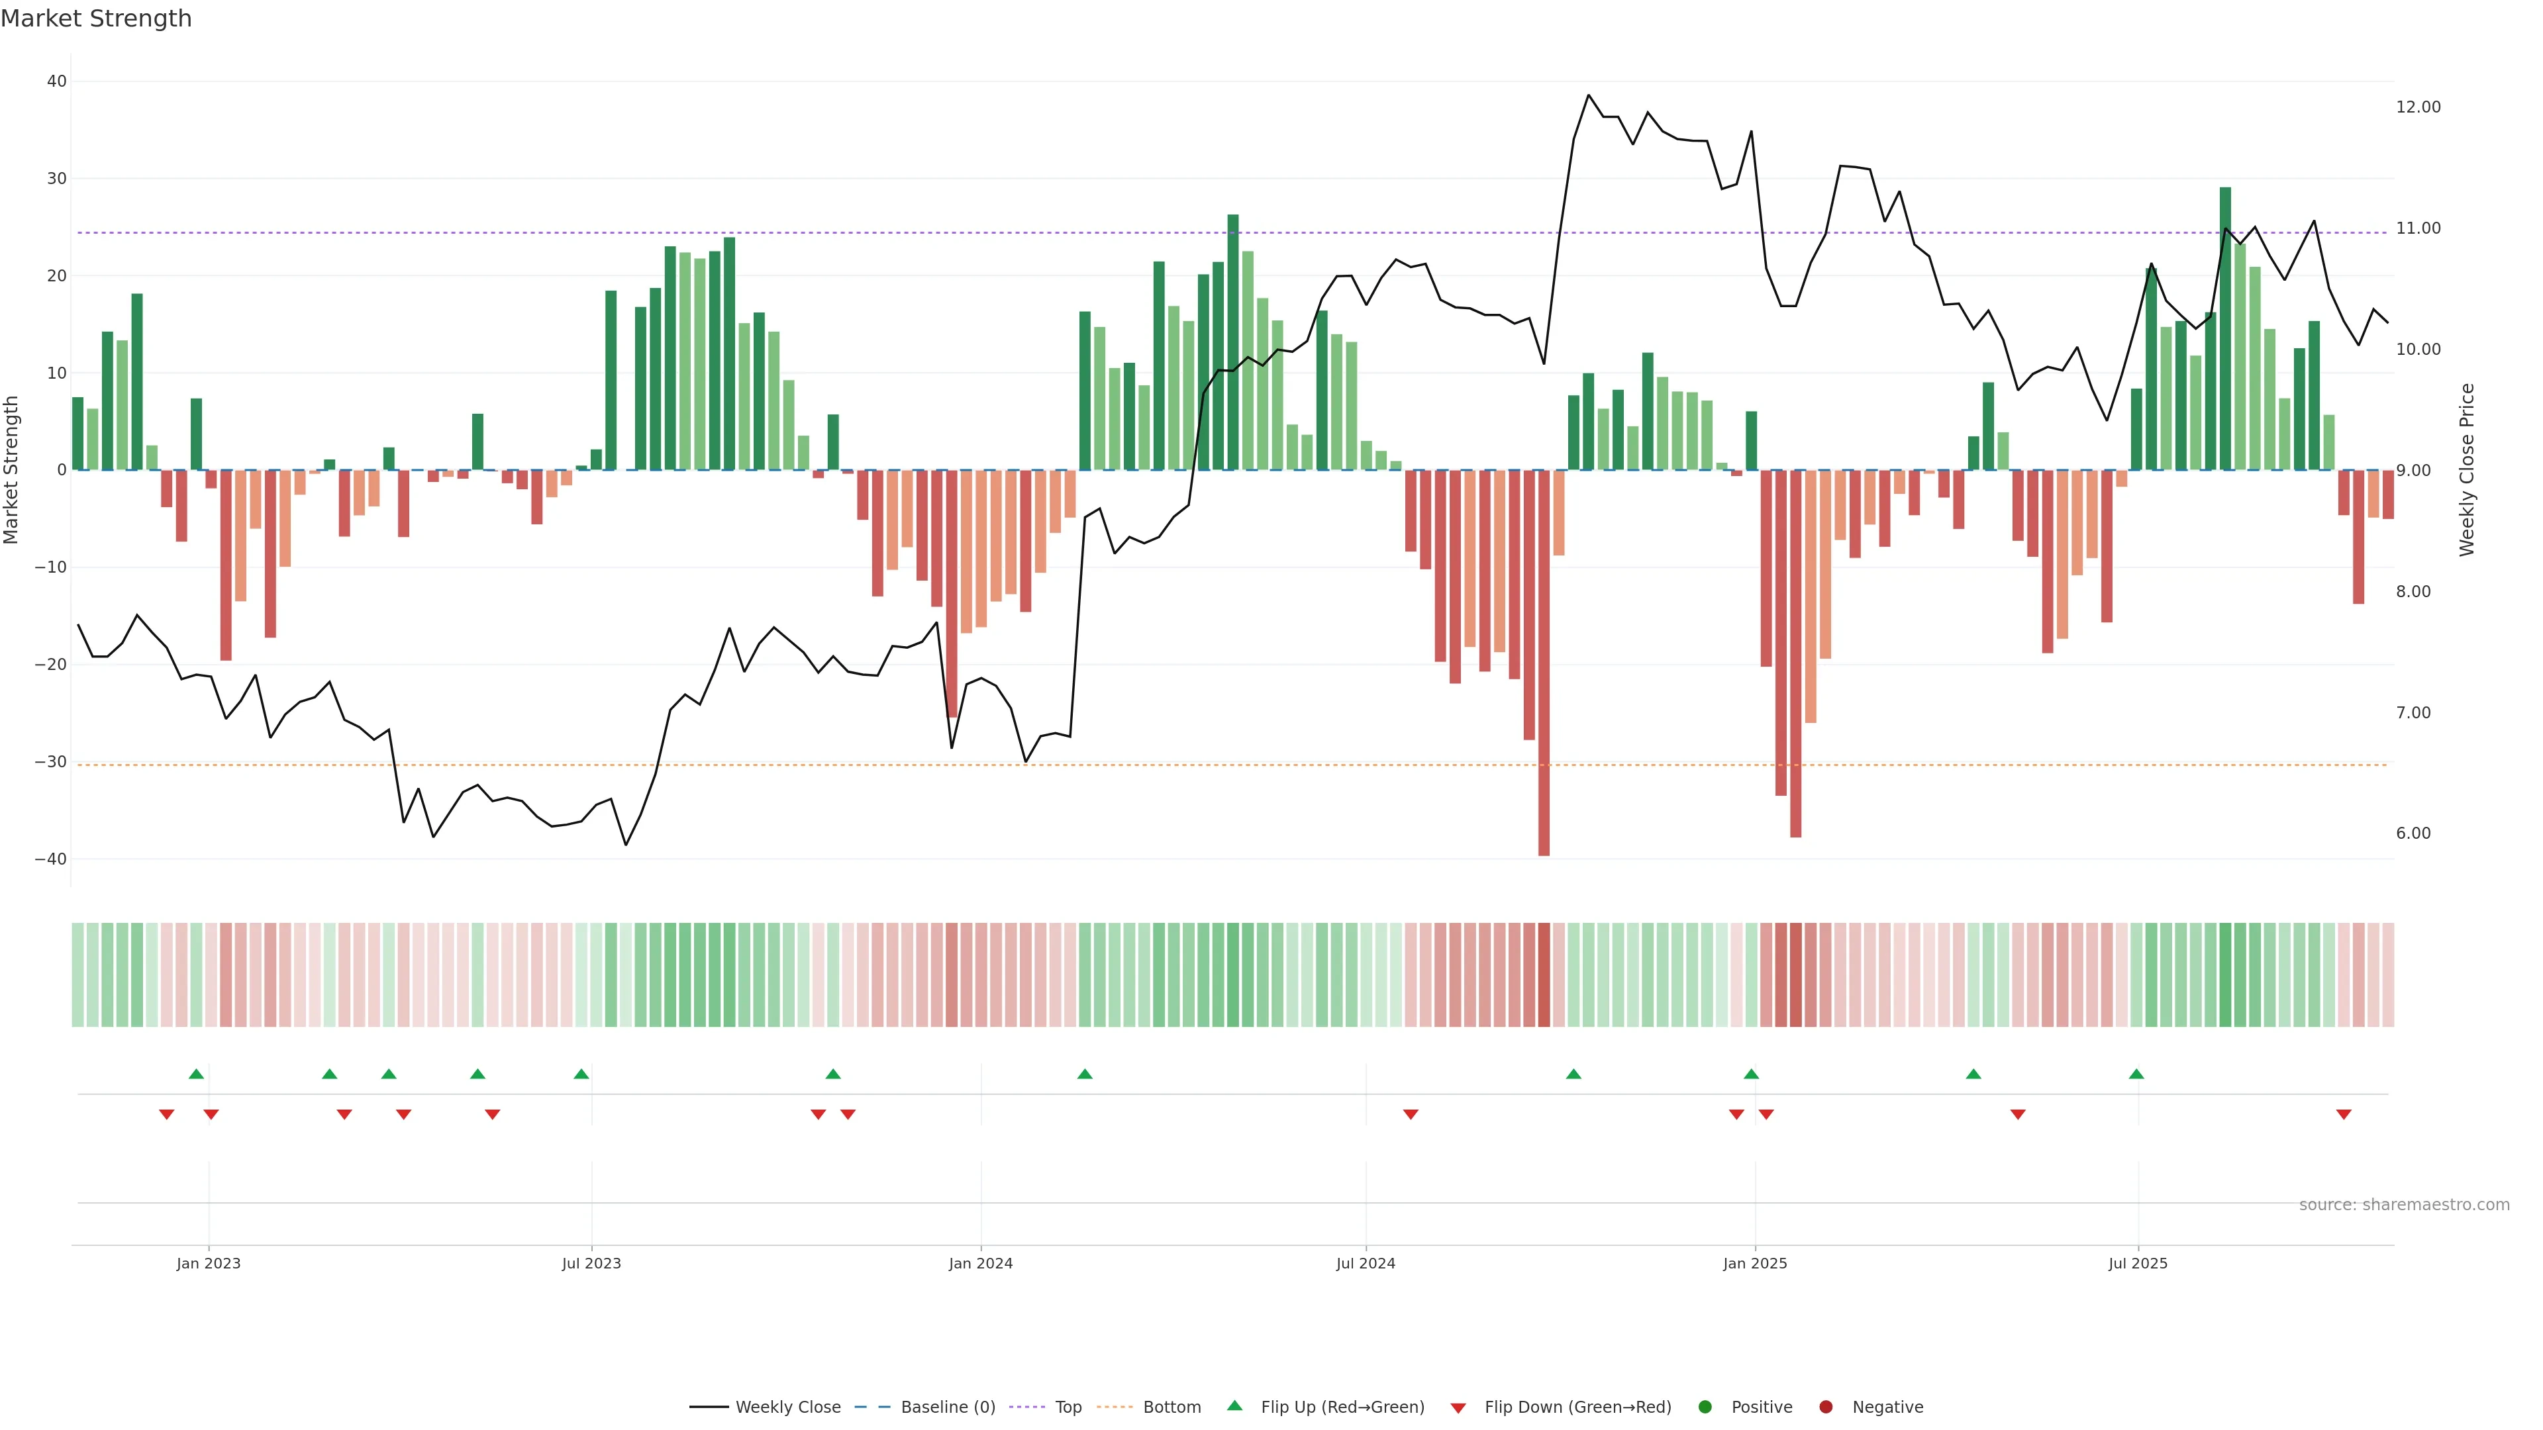Click darkest red heatmap cell before Jan 2025

[x=1544, y=974]
